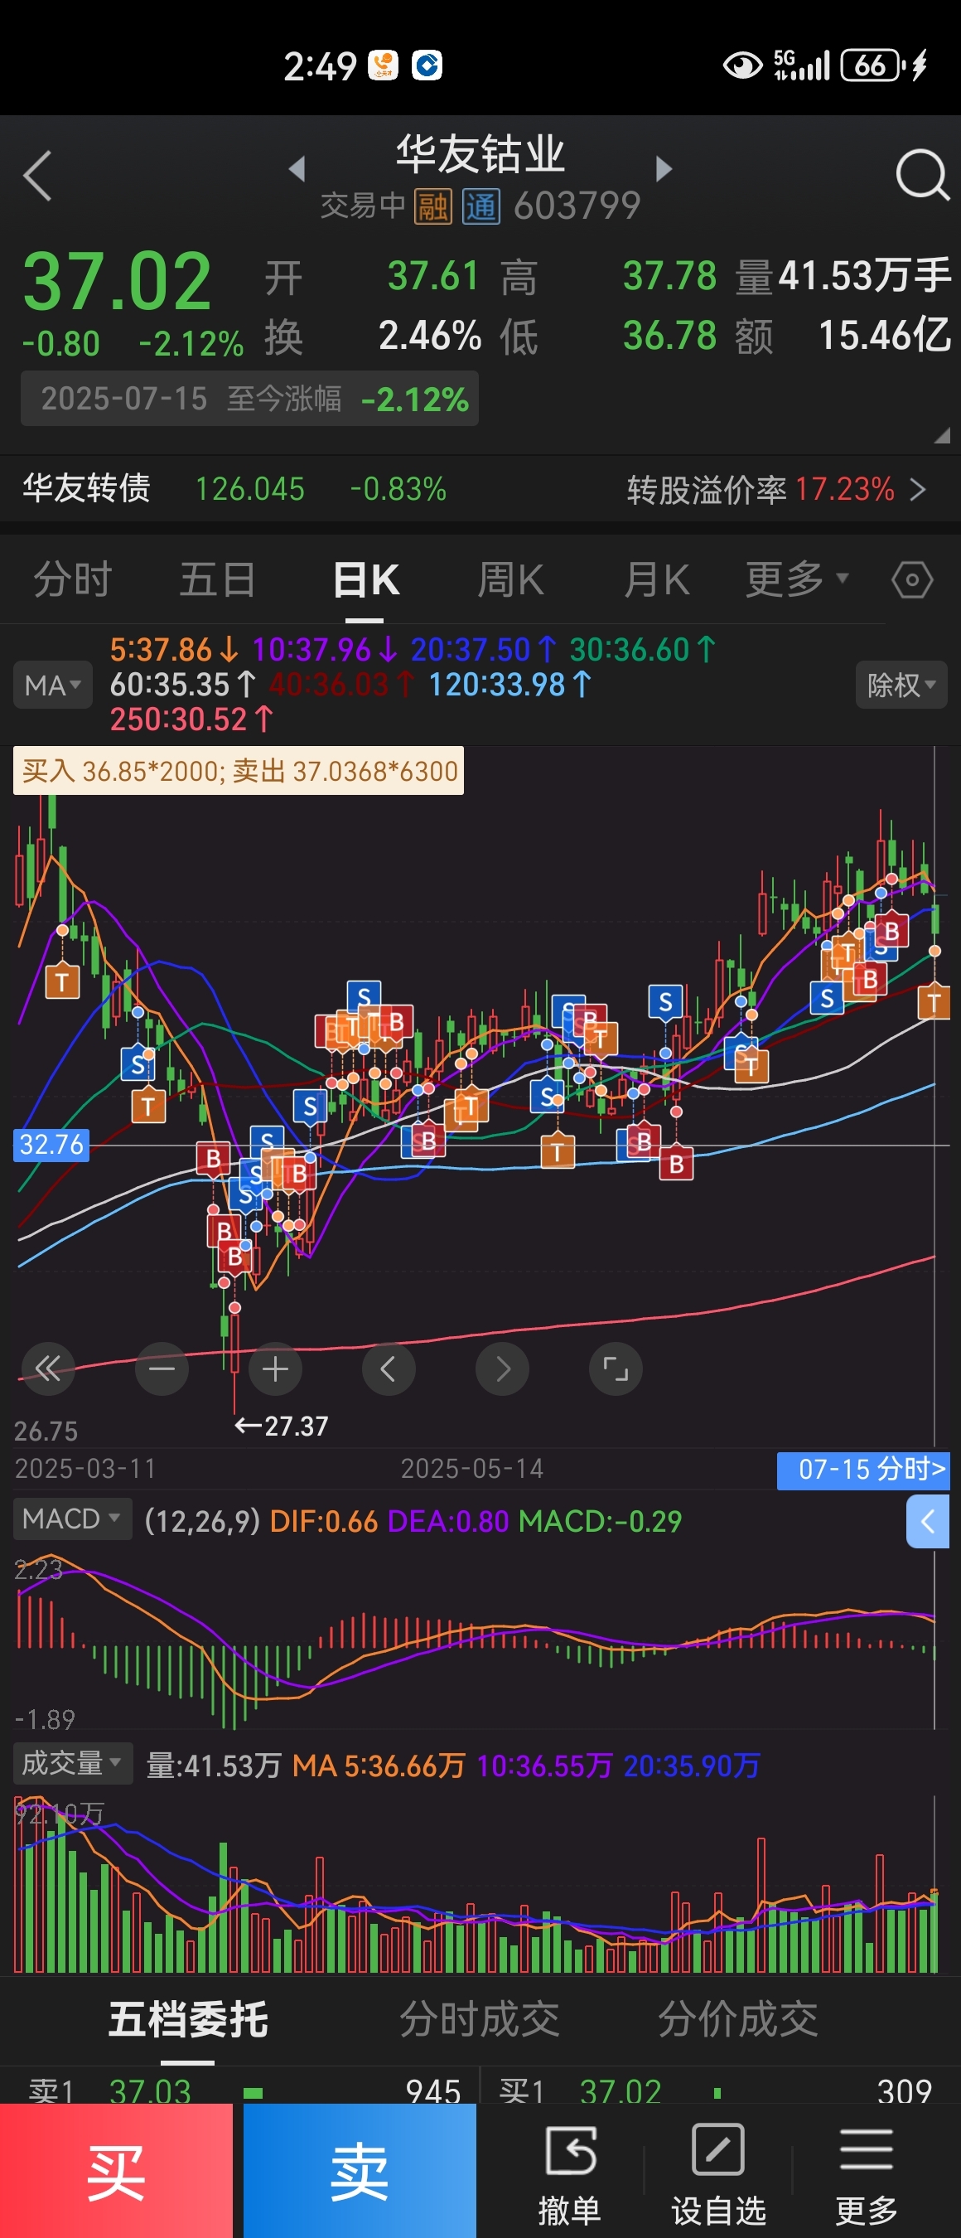Open 除权 adjustment dropdown
961x2238 pixels.
(x=901, y=685)
